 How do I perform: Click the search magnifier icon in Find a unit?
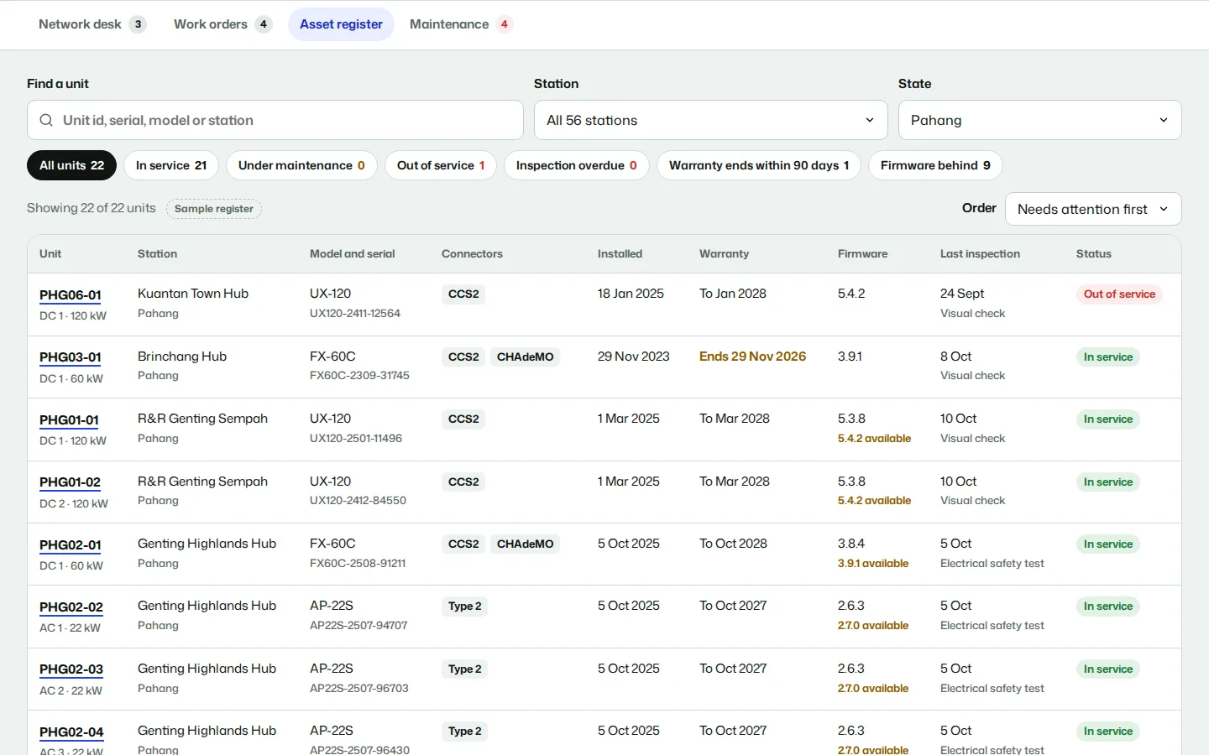tap(46, 120)
